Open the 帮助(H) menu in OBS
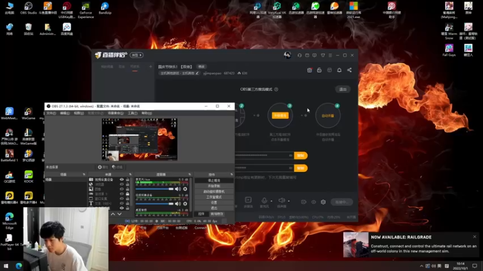The height and width of the screenshot is (271, 483). 147,113
